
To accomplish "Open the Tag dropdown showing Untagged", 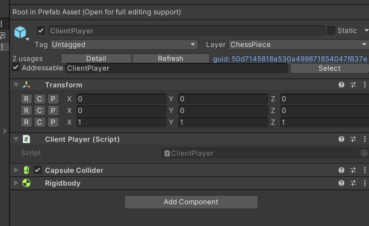I will point(124,45).
